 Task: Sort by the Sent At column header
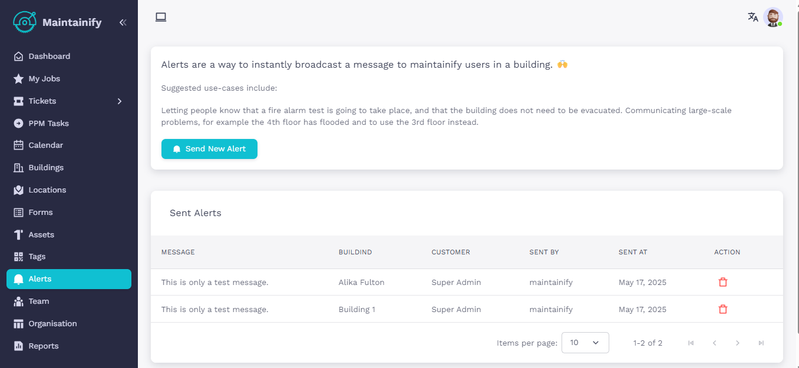point(633,252)
